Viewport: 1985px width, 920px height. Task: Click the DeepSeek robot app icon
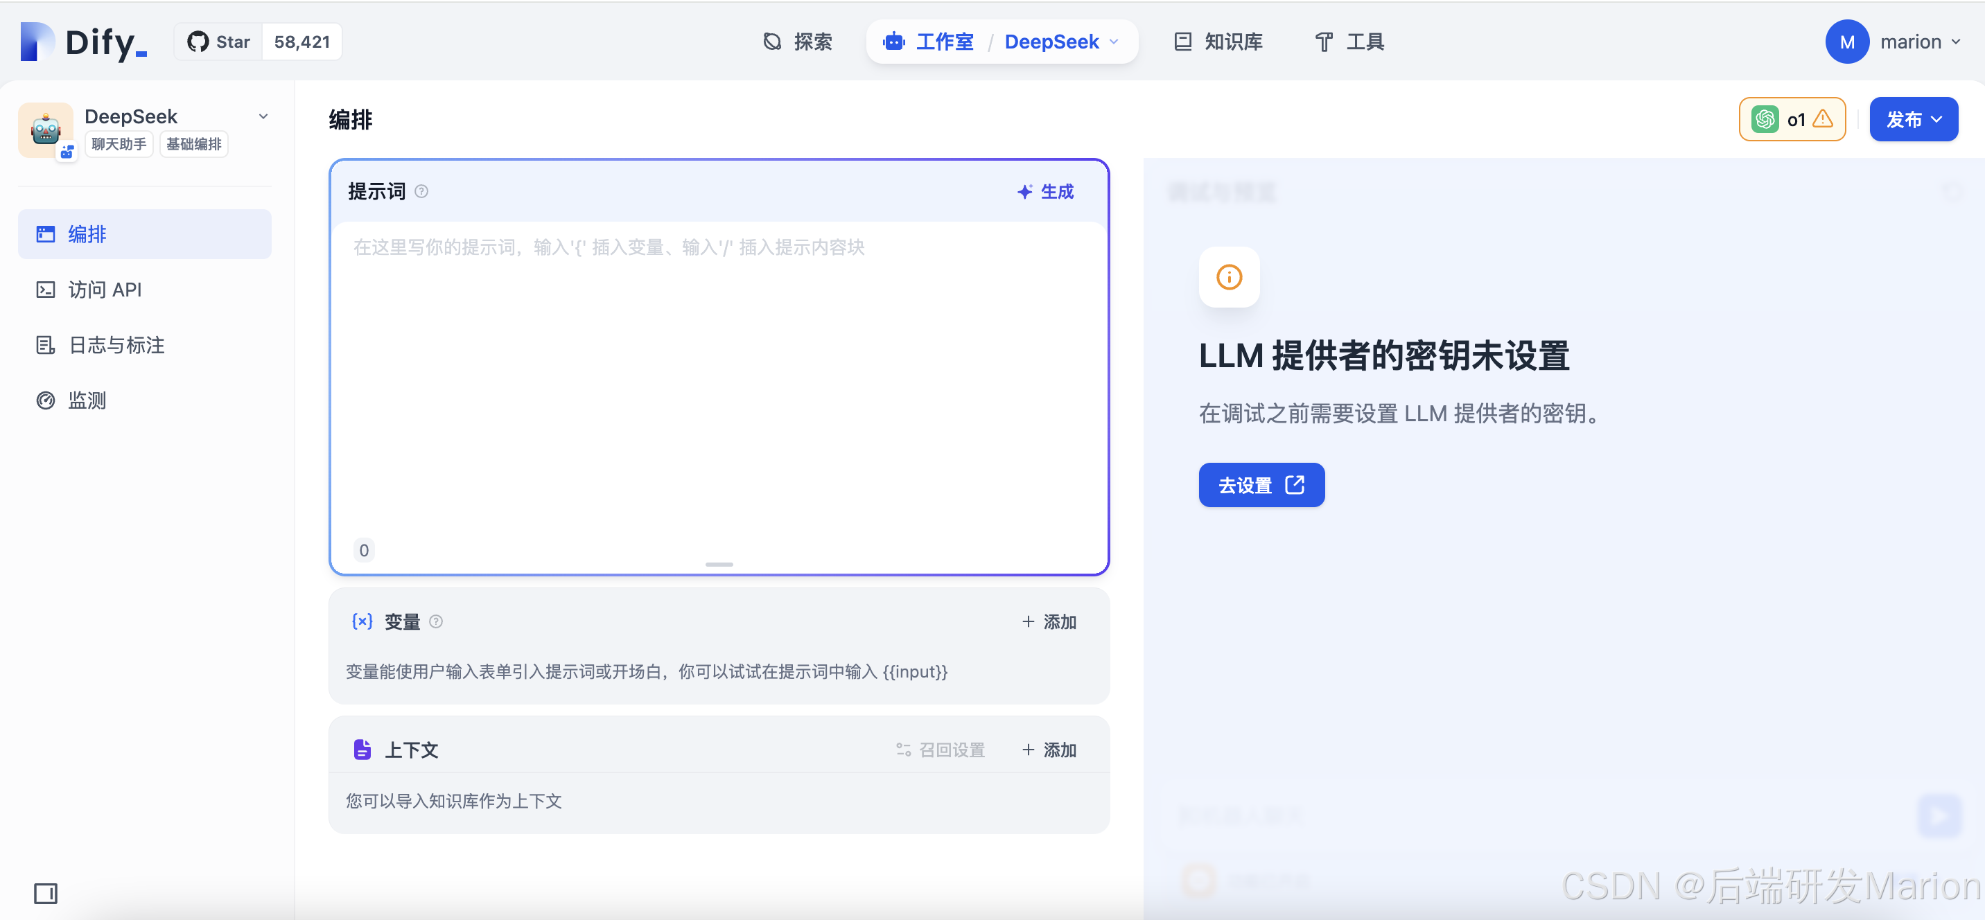pos(46,130)
